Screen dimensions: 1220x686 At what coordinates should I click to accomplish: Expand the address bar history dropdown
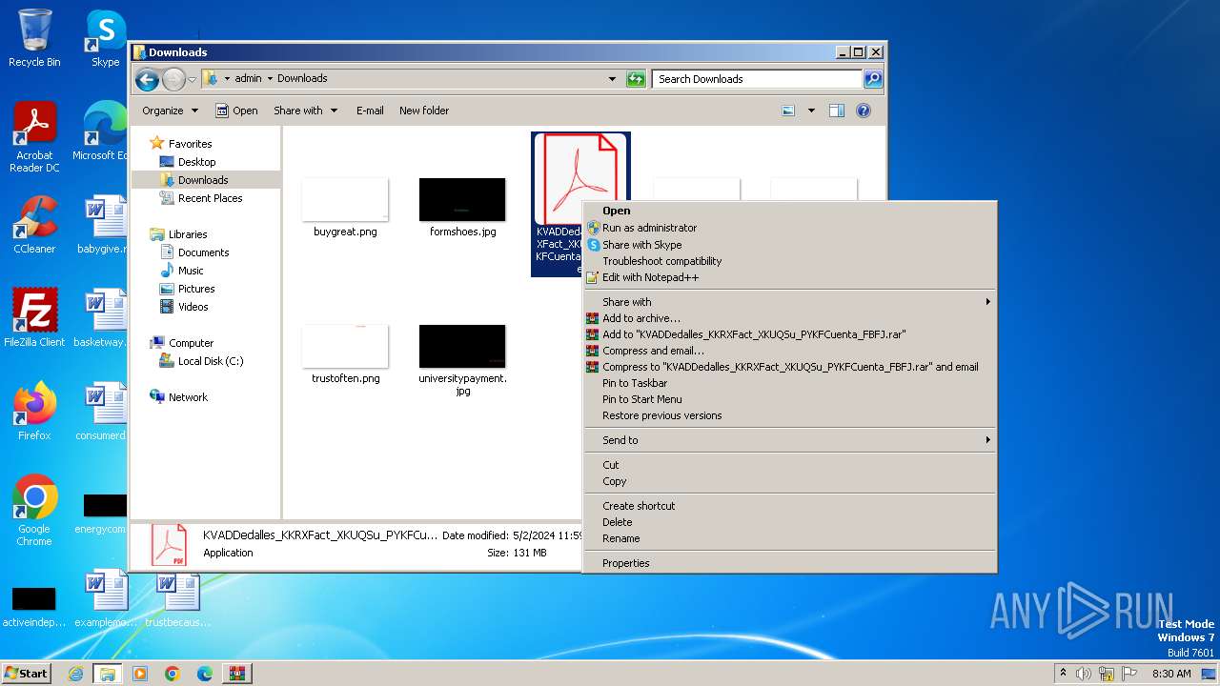coord(612,79)
